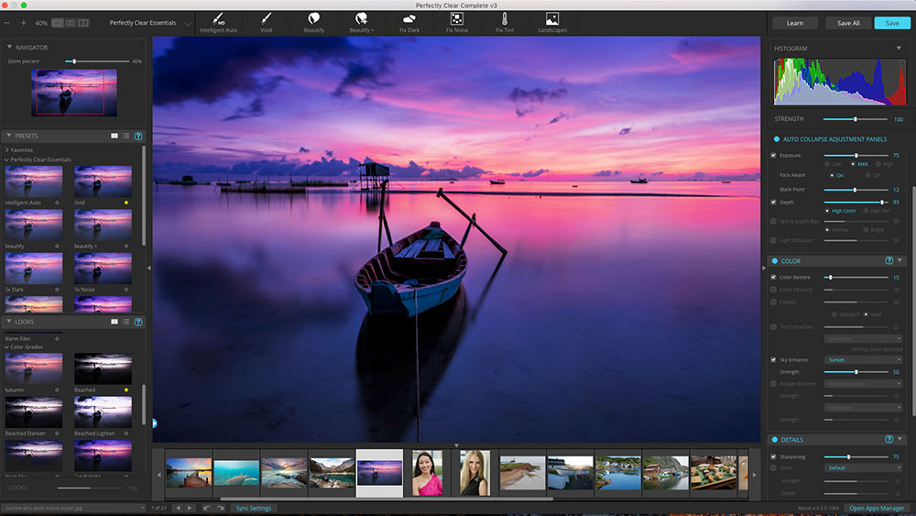Toggle the Sharpening checkbox

[x=774, y=456]
